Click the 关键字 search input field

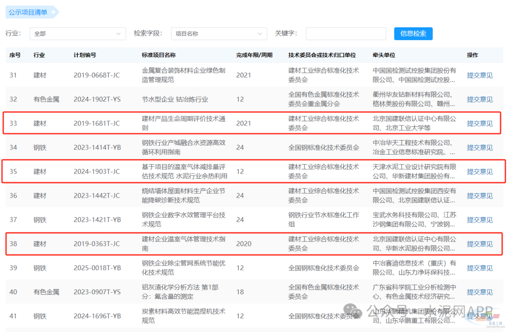pos(345,34)
